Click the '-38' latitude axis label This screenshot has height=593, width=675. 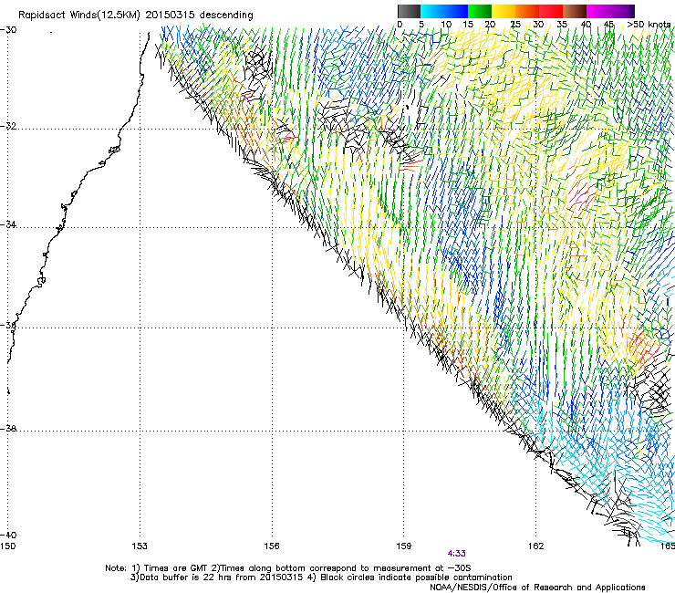click(8, 429)
